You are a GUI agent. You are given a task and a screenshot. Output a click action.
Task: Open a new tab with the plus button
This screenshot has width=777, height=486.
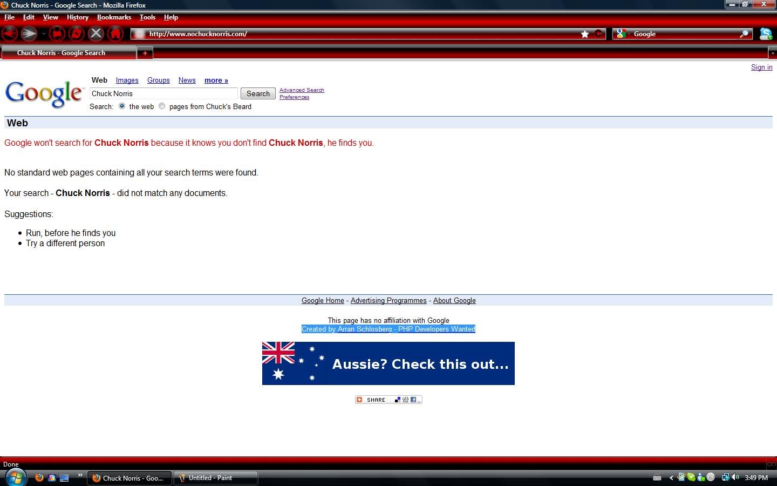pyautogui.click(x=145, y=53)
